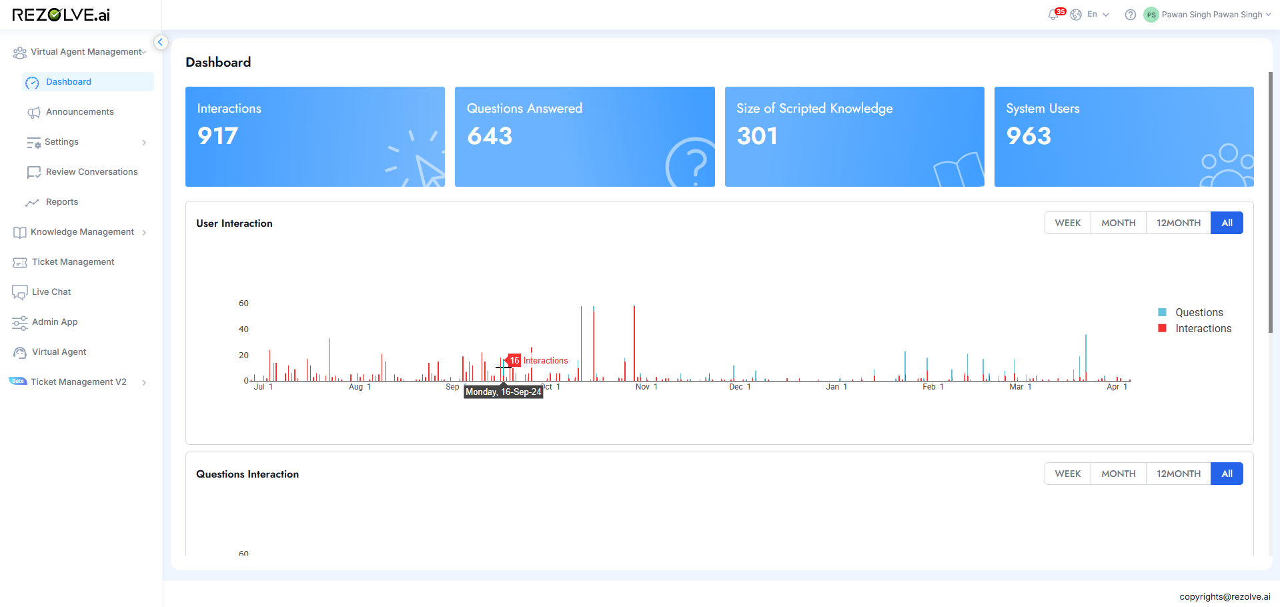Click the page vertical scrollbar
This screenshot has width=1280, height=607.
coord(1270,203)
